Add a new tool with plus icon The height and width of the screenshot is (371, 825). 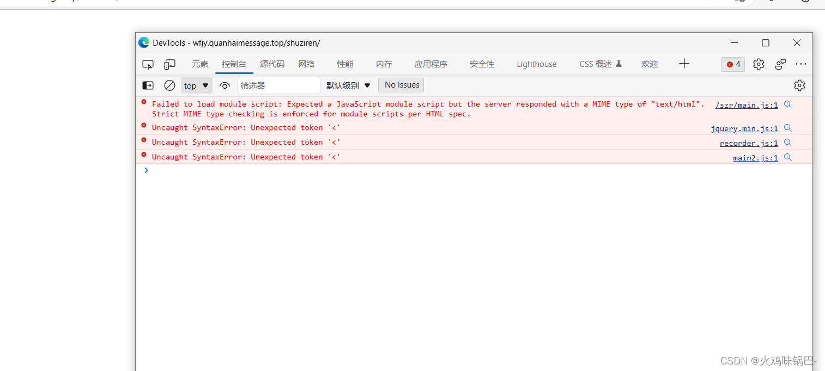684,64
